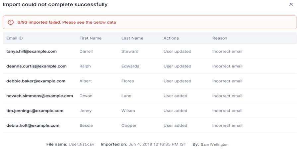Choose debra.holt@example.com row
This screenshot has height=151, width=301.
[x=150, y=125]
